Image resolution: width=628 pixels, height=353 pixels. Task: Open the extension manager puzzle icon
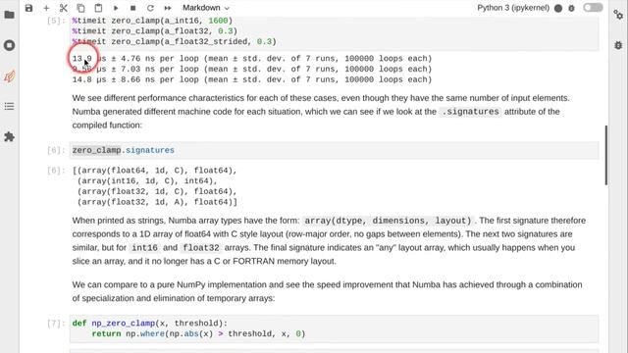(9, 137)
